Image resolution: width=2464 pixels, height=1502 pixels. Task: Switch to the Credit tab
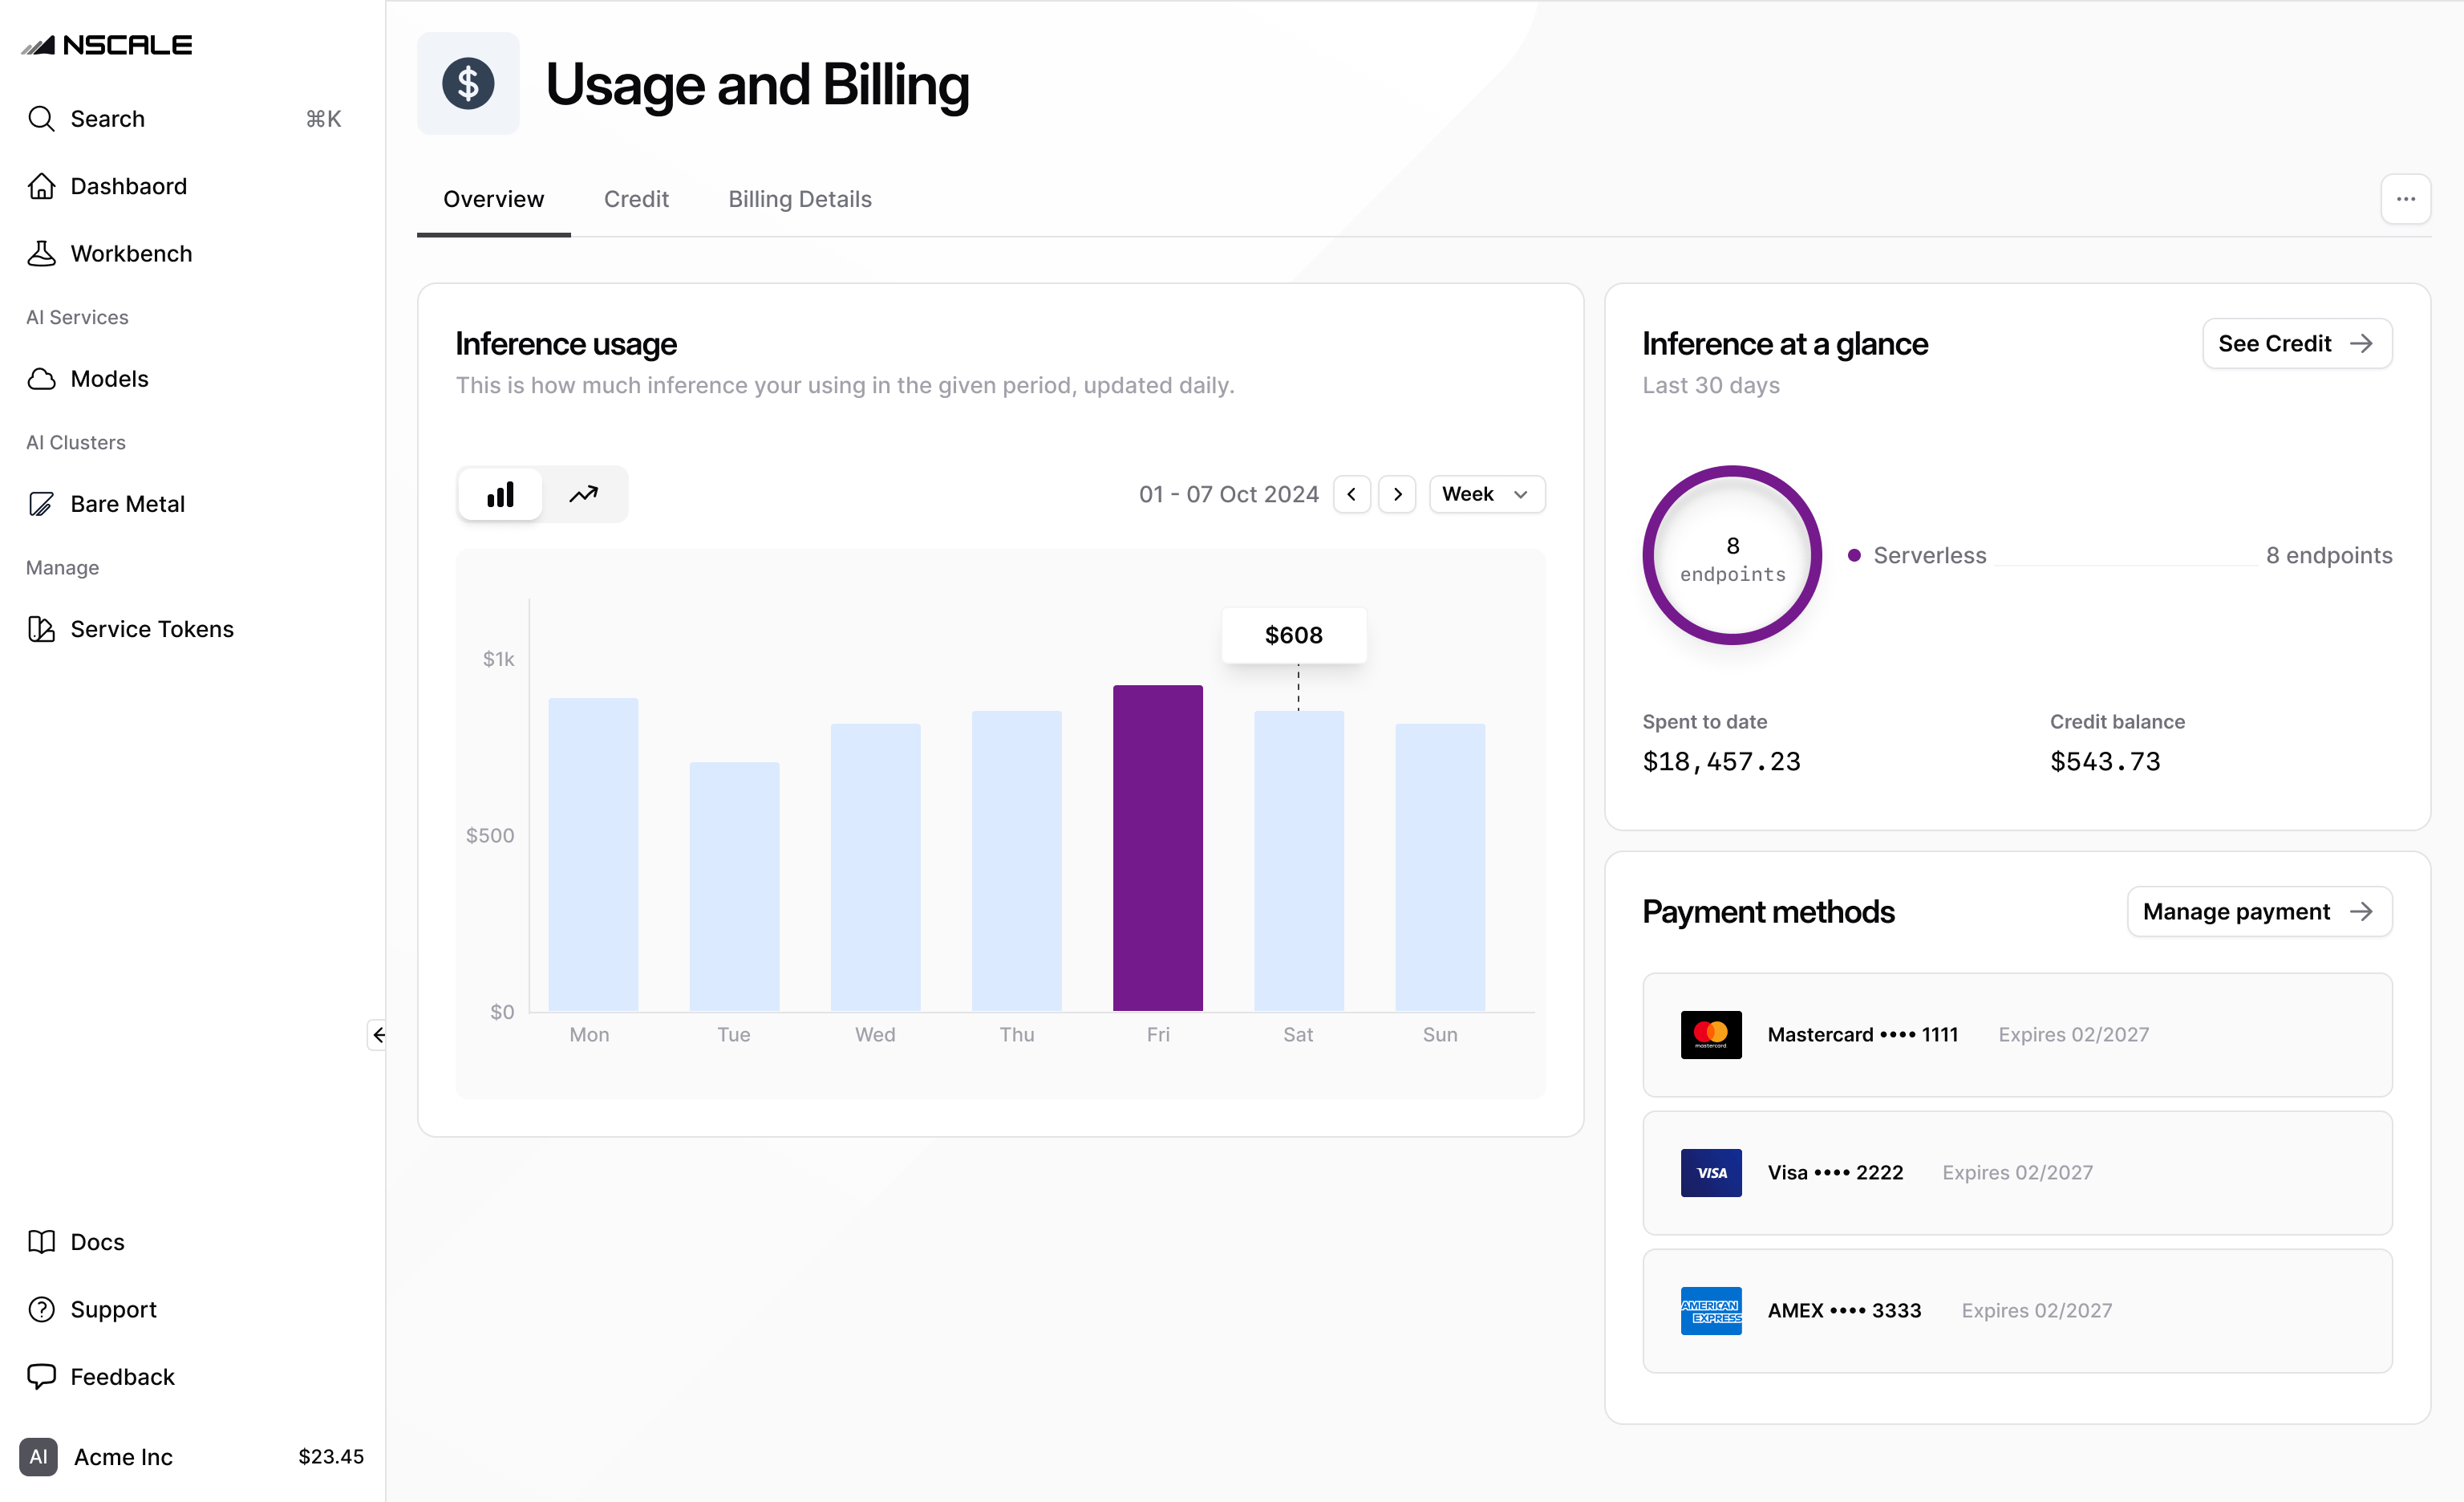click(636, 199)
